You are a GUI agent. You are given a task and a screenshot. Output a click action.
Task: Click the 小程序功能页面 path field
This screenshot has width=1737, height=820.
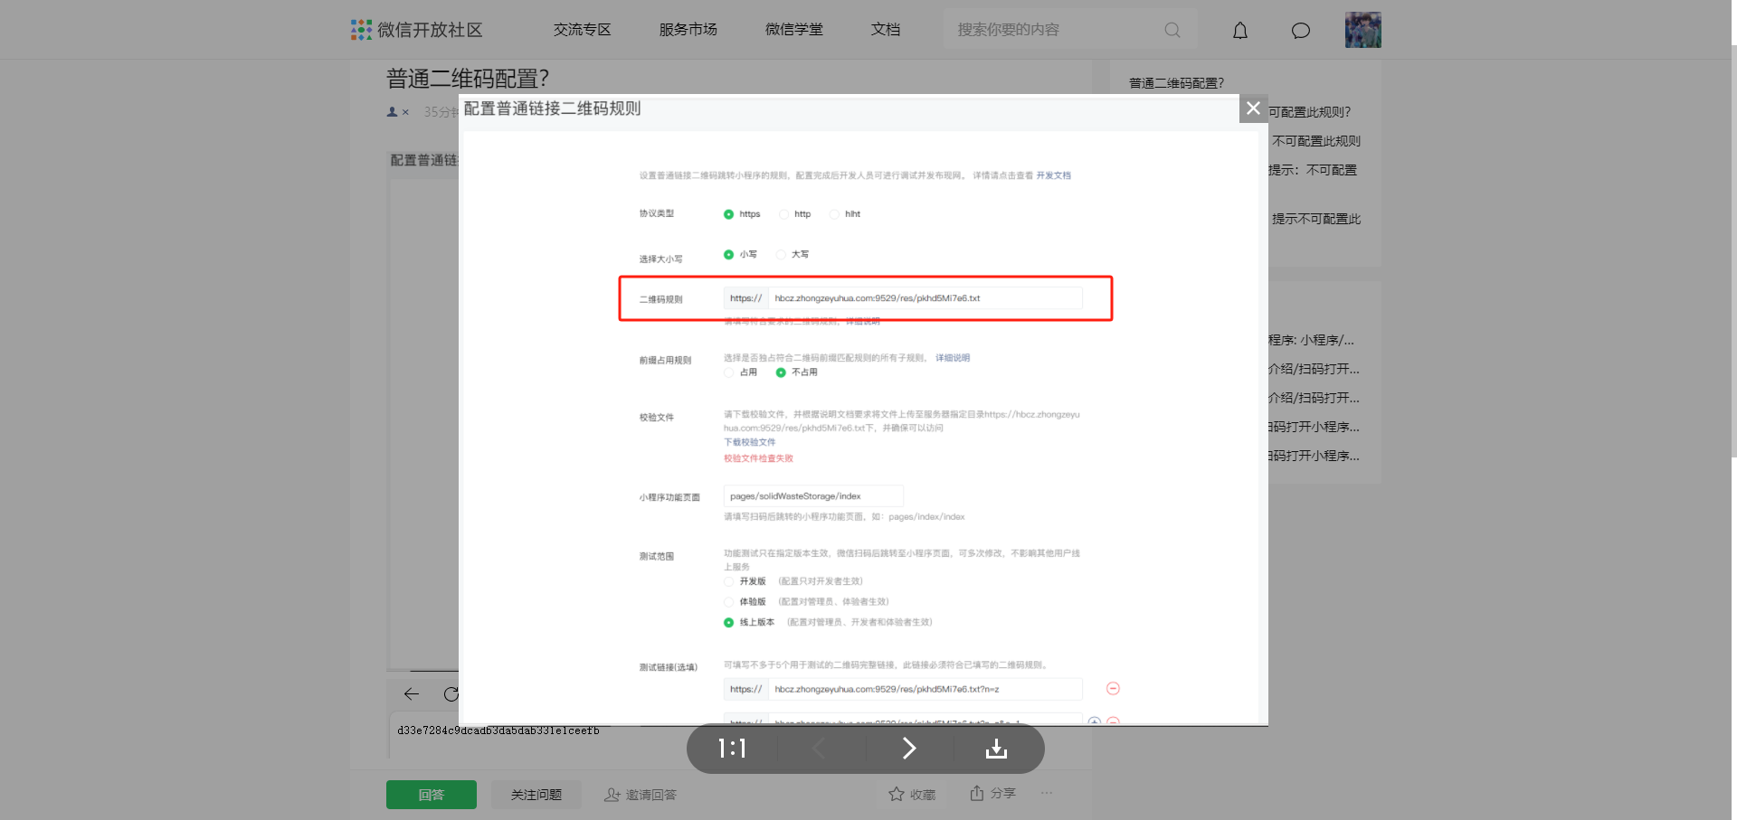813,496
